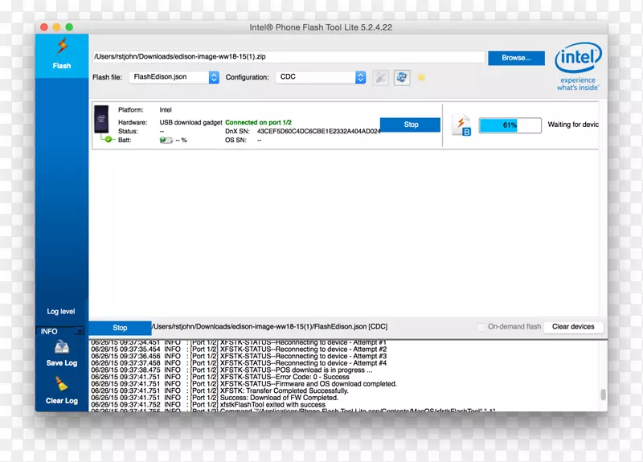Image resolution: width=643 pixels, height=462 pixels.
Task: Click log line 'xfstkFlashTool exited with success'
Action: [208, 405]
